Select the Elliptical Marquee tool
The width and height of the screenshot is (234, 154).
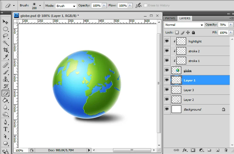(5, 29)
